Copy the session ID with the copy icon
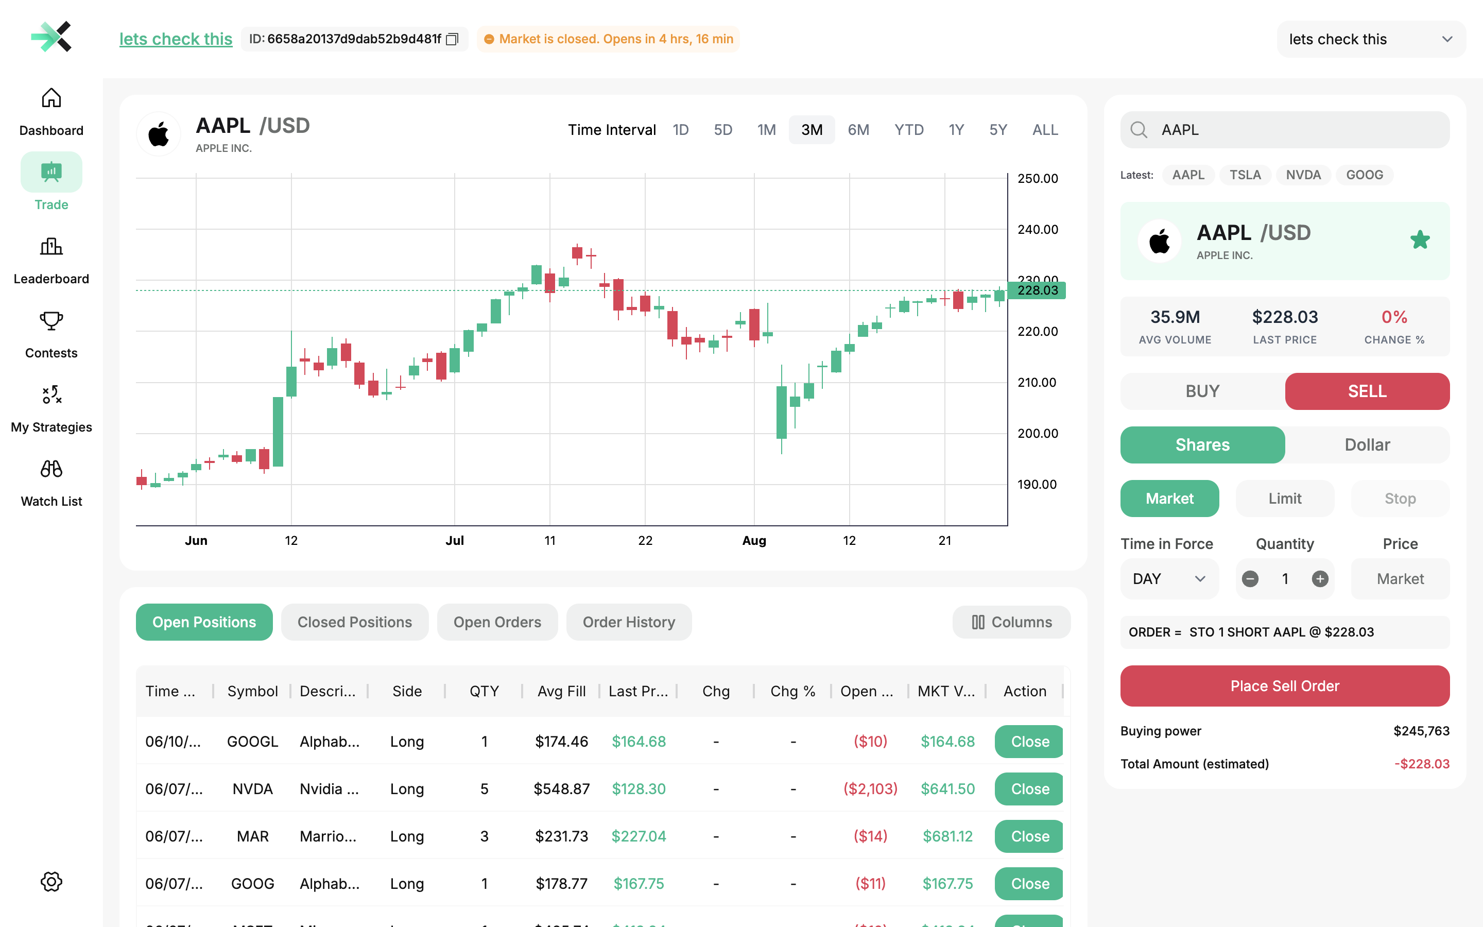 point(452,39)
